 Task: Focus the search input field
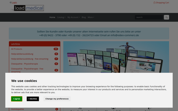tap(149, 17)
